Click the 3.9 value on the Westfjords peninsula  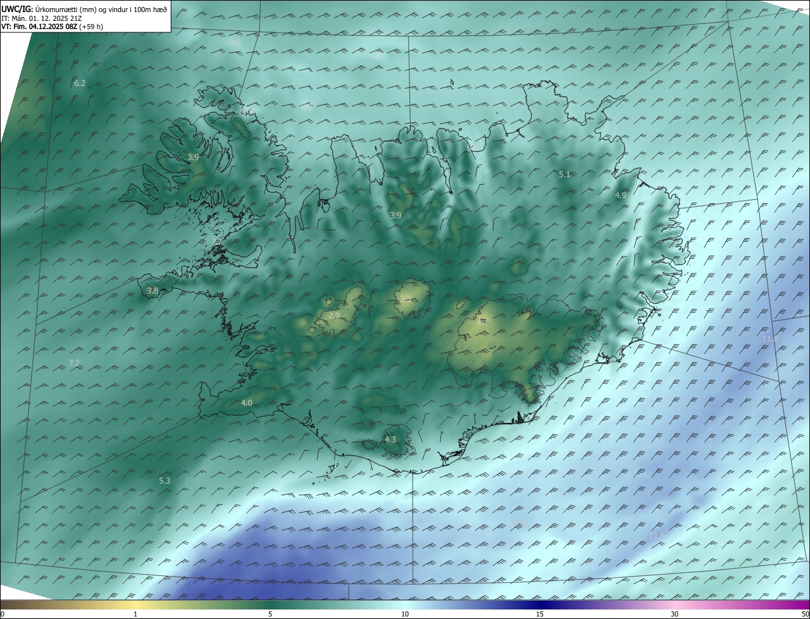(x=193, y=157)
